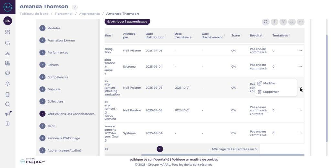The height and width of the screenshot is (168, 331).
Task: Click the download export button above table
Action: [x=292, y=22]
